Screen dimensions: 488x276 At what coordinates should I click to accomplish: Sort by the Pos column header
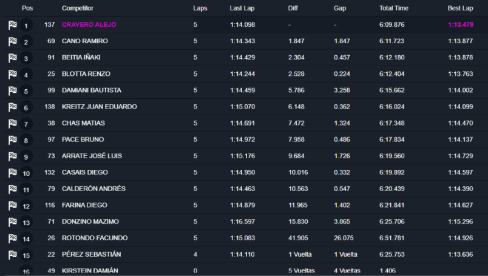pos(27,8)
